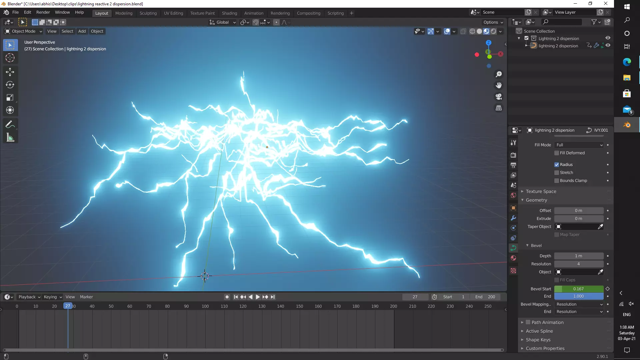Select the Rotate tool
The width and height of the screenshot is (640, 360).
click(x=10, y=85)
